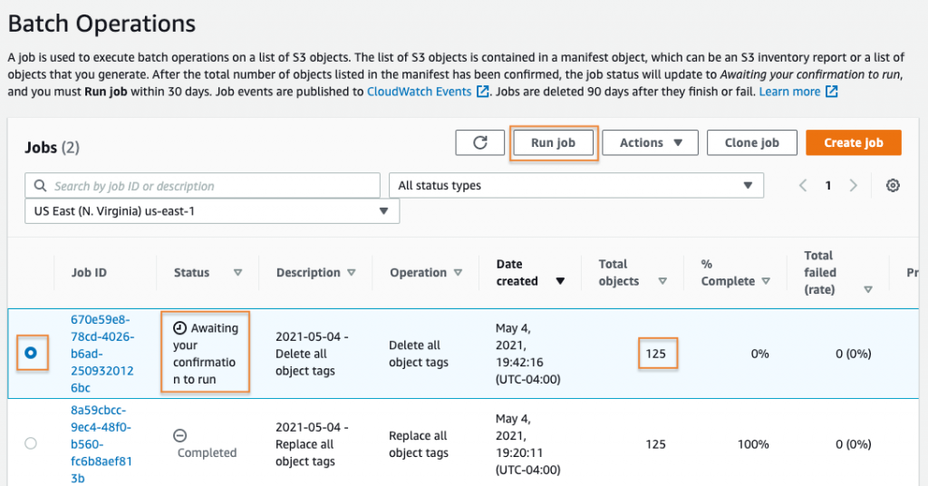The width and height of the screenshot is (928, 486).
Task: Click the 0% complete value
Action: 760,354
